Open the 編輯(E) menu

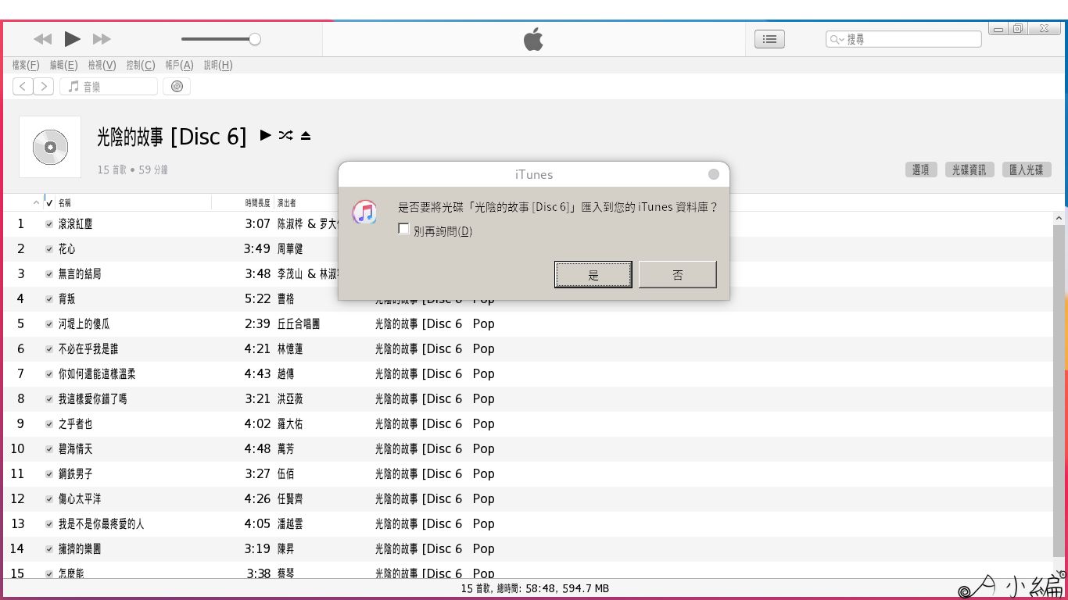[x=64, y=66]
